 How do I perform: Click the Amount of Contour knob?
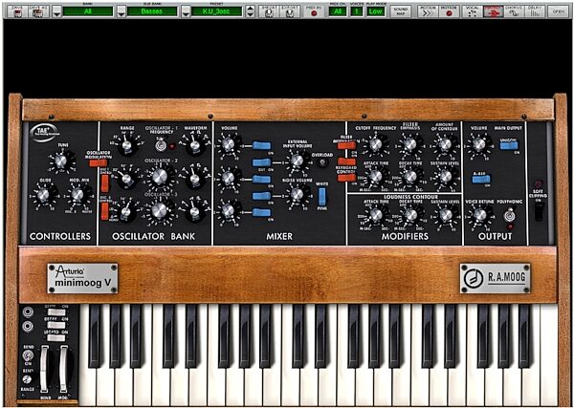coord(445,144)
